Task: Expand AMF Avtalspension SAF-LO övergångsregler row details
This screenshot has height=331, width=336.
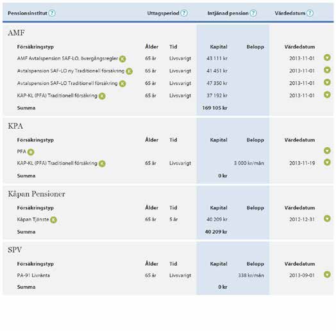Action: 327,58
